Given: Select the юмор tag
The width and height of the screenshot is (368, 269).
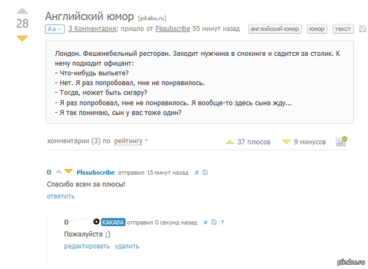Looking at the screenshot, I should (317, 29).
